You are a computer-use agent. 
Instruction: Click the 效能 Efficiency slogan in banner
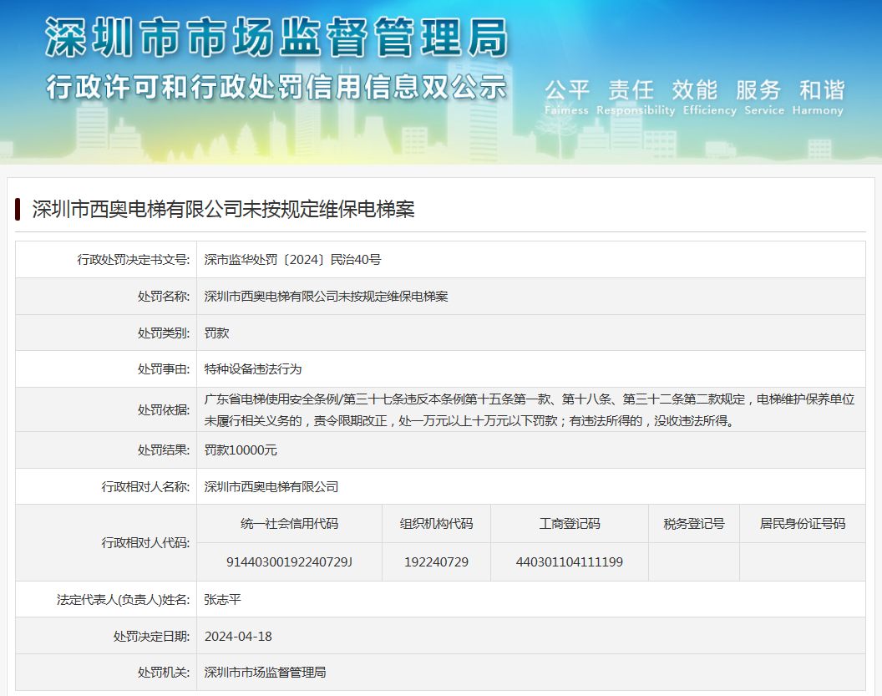(695, 96)
